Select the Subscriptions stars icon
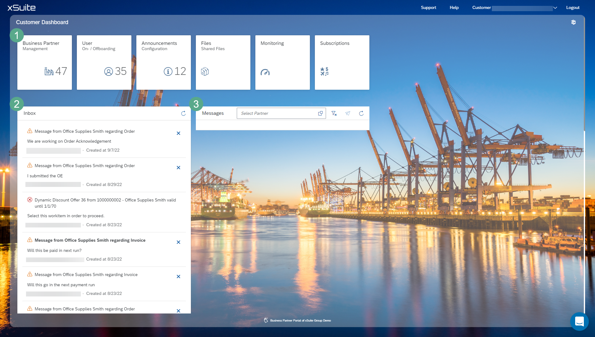595x337 pixels. coord(324,71)
